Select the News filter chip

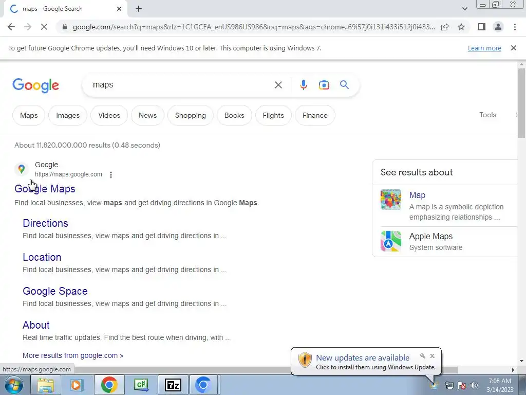pyautogui.click(x=147, y=115)
